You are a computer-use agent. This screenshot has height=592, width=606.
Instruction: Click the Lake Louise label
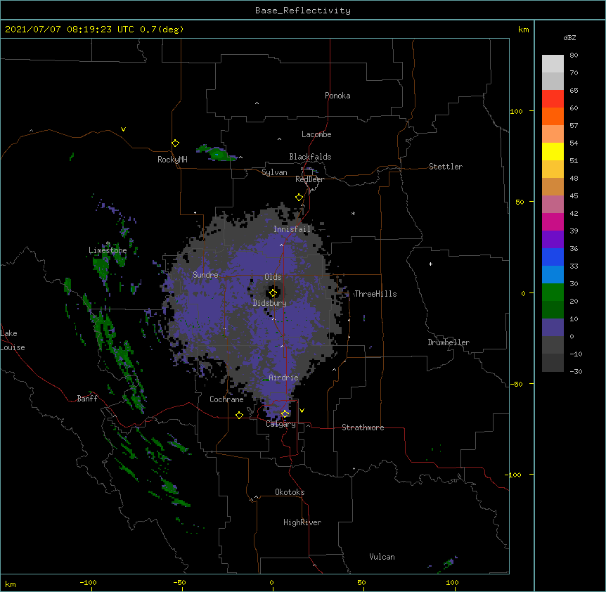[13, 340]
